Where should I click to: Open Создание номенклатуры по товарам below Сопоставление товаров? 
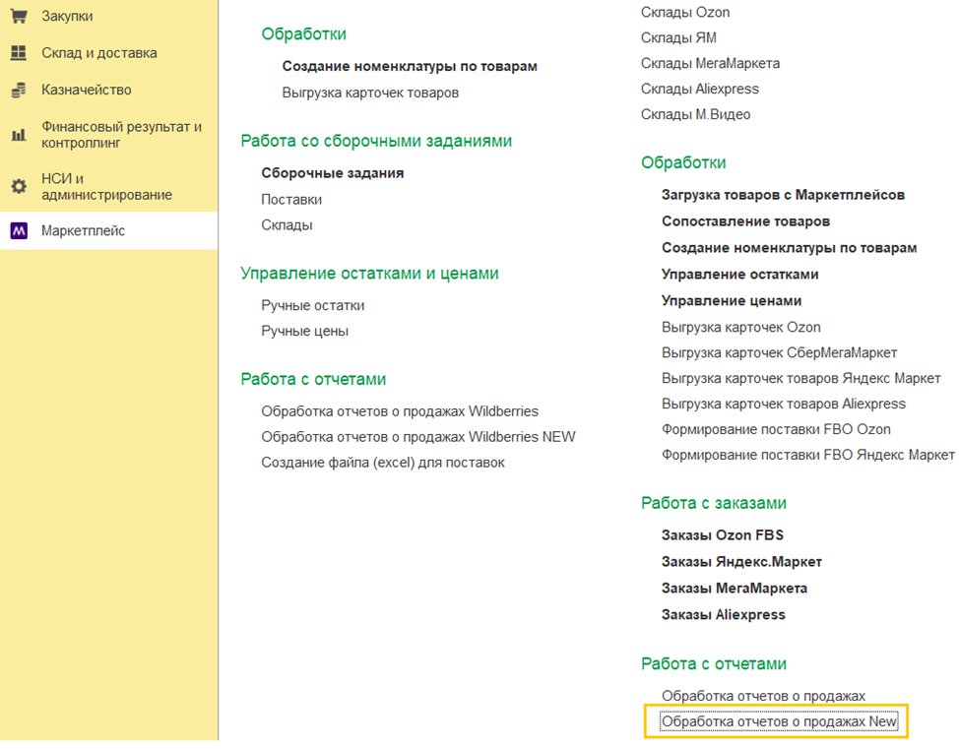pyautogui.click(x=790, y=248)
